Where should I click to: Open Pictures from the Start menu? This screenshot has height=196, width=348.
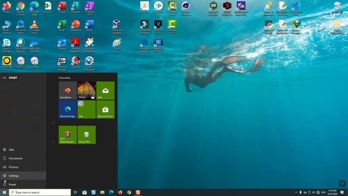(23, 167)
